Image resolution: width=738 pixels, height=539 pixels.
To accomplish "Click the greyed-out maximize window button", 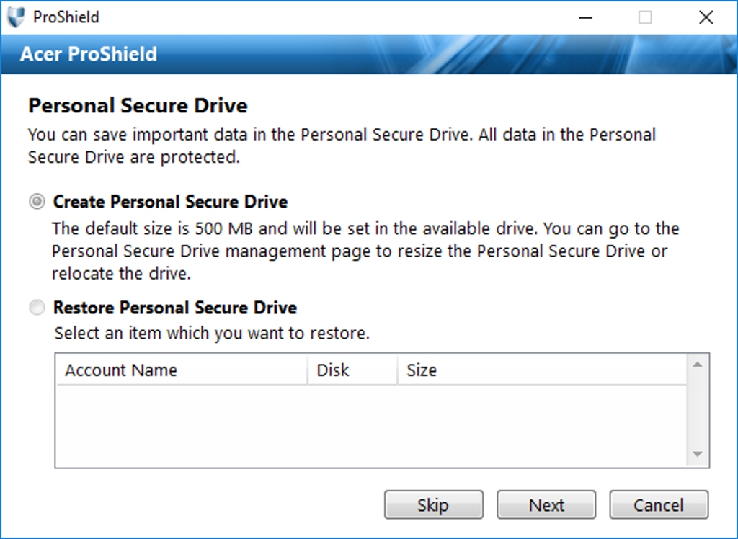I will click(645, 17).
